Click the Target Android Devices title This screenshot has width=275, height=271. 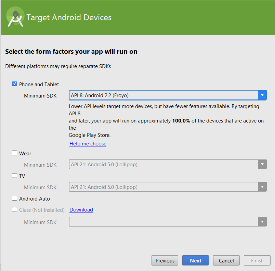69,17
